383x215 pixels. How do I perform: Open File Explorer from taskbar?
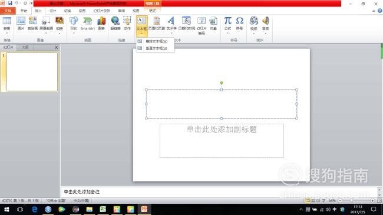click(90, 209)
